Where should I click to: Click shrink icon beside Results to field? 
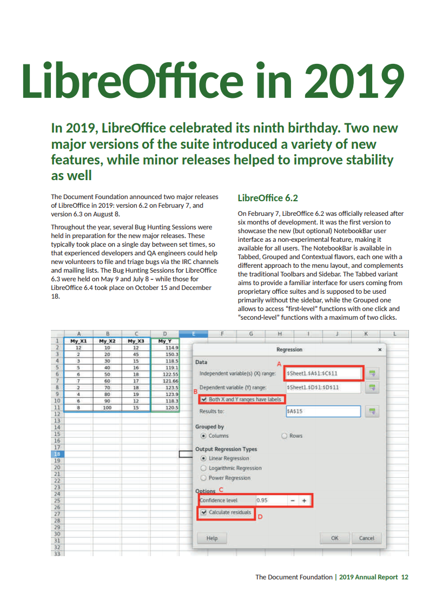click(372, 412)
